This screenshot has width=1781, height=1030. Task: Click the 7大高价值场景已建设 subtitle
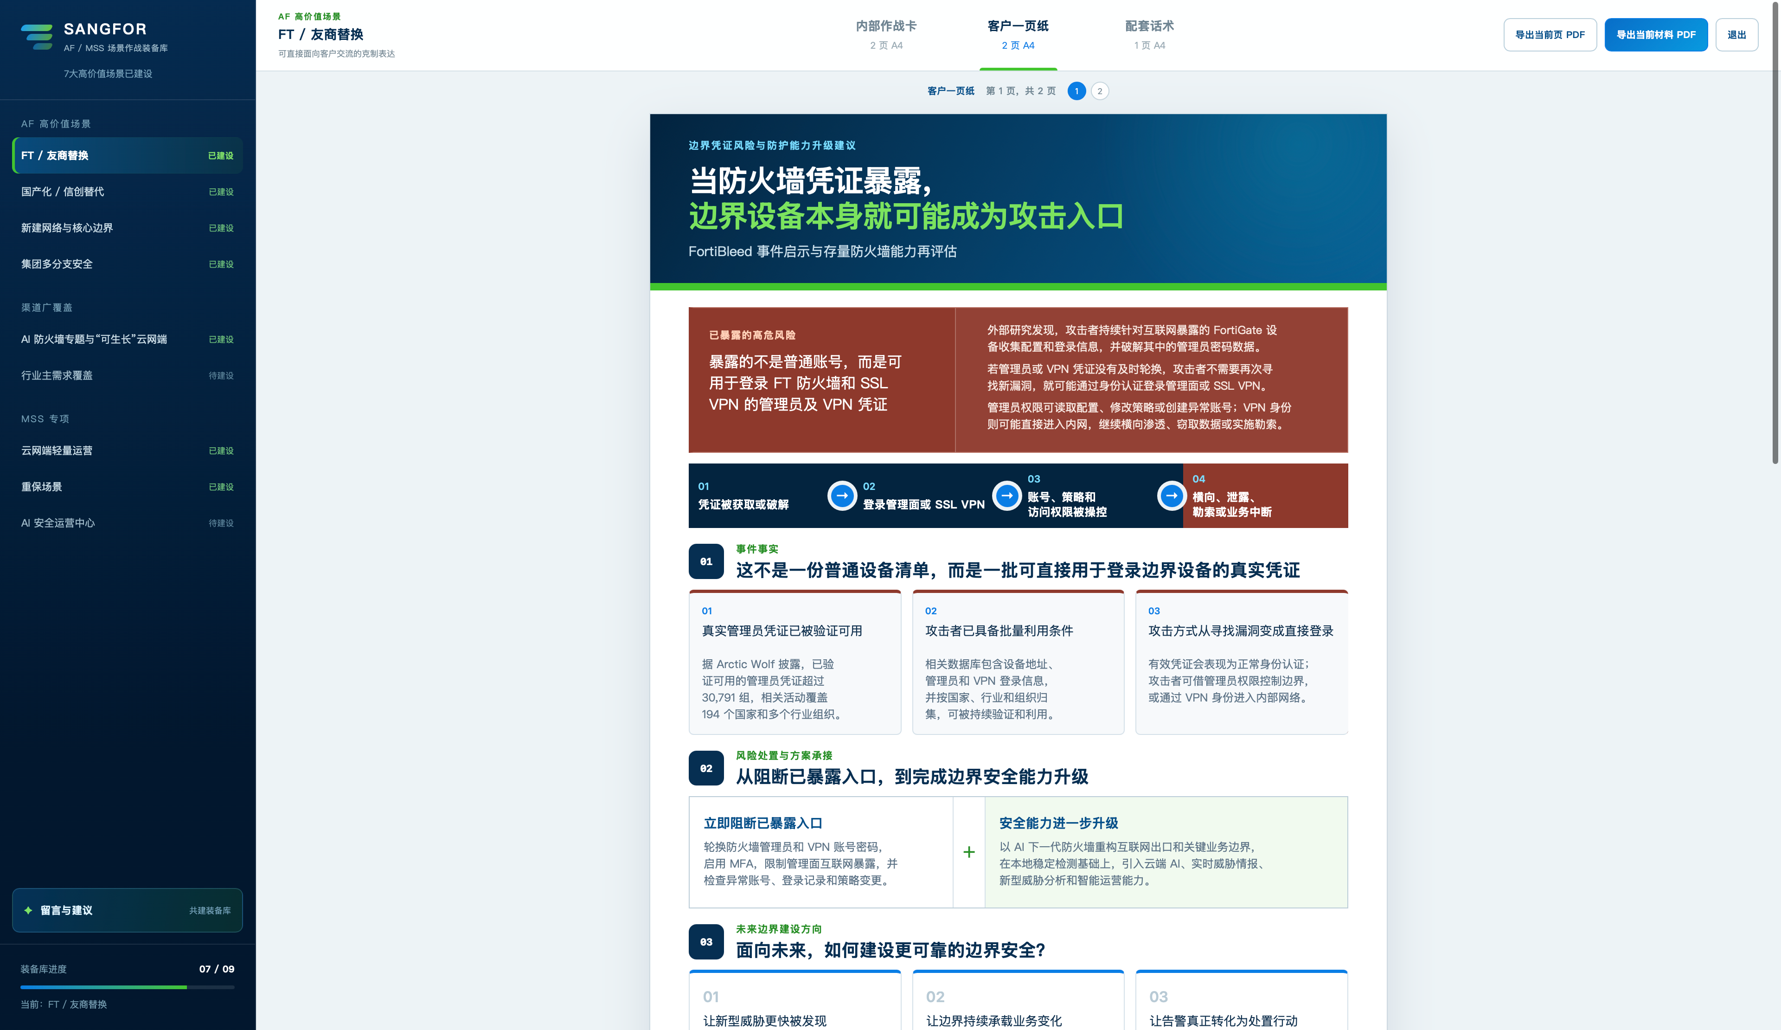(108, 73)
